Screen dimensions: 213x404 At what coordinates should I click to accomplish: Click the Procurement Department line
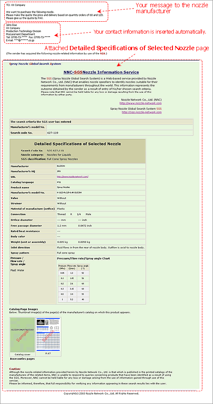pyautogui.click(x=20, y=34)
